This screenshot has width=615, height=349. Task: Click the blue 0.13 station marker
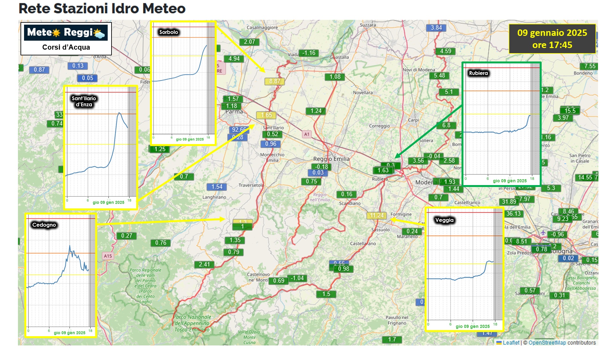(x=78, y=66)
